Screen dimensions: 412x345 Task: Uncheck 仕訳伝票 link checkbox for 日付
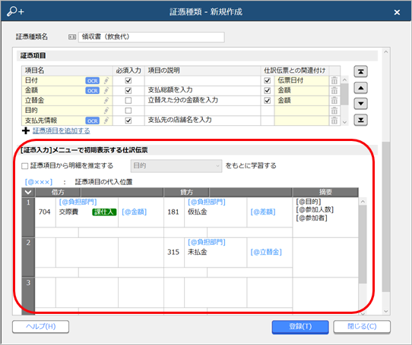tap(268, 80)
